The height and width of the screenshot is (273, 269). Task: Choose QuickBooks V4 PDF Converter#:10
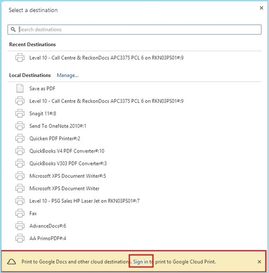[x=134, y=151]
